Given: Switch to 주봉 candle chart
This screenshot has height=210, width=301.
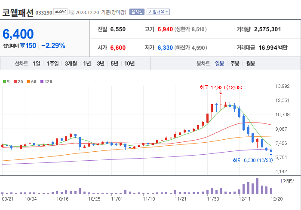Looking at the screenshot, I should pyautogui.click(x=235, y=63).
